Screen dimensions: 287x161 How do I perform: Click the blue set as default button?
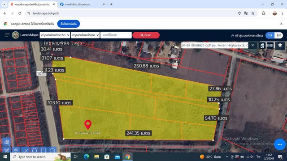tap(69, 24)
